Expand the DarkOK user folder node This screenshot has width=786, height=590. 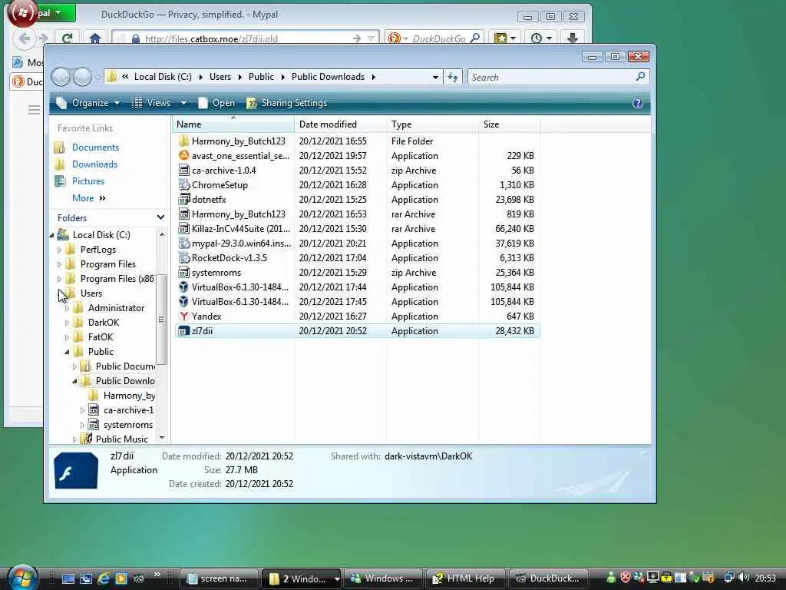67,323
